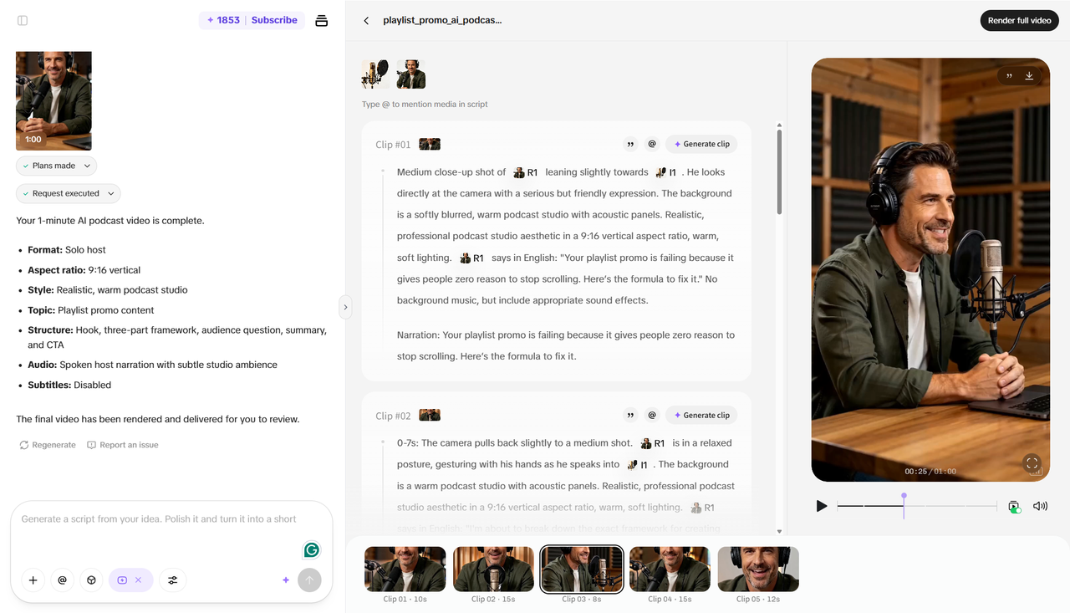The width and height of the screenshot is (1070, 613).
Task: Click the scroll-down arrow of script scrollbar
Action: [779, 531]
